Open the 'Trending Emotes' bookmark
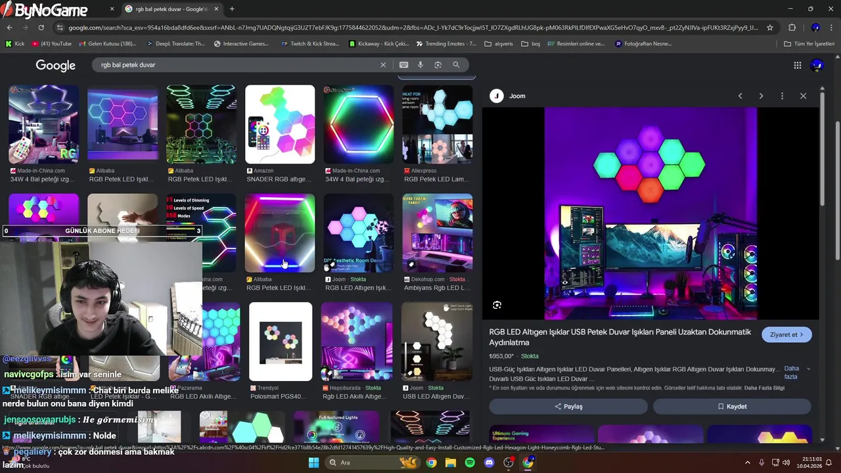Viewport: 841px width, 473px height. 446,43
